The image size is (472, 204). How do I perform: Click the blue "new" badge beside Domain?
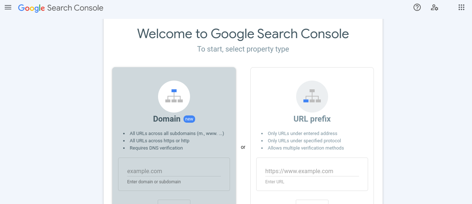[x=189, y=119]
